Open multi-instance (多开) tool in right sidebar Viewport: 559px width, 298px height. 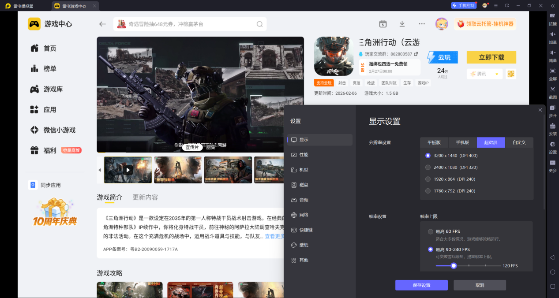coord(552,110)
